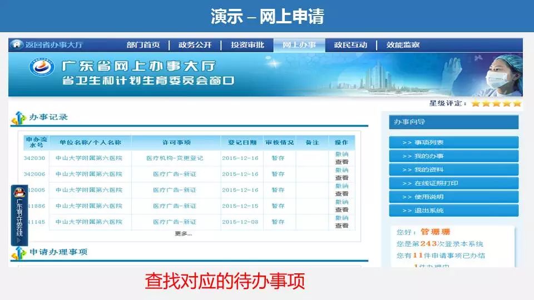This screenshot has height=300, width=534.
Task: Click 查看 for record 342030
Action: pos(342,162)
